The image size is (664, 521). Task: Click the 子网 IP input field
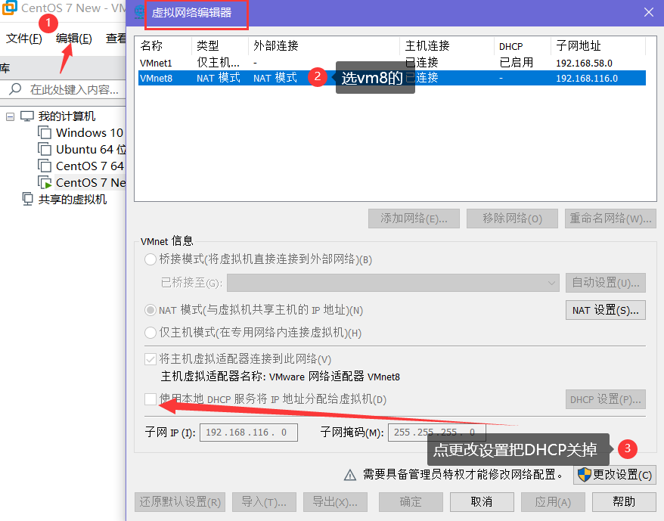pos(249,433)
